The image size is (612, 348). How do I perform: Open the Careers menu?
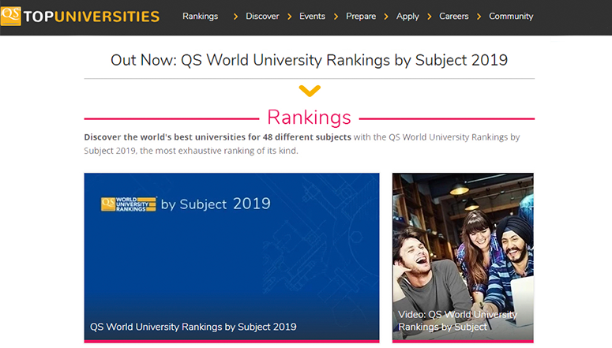click(454, 17)
